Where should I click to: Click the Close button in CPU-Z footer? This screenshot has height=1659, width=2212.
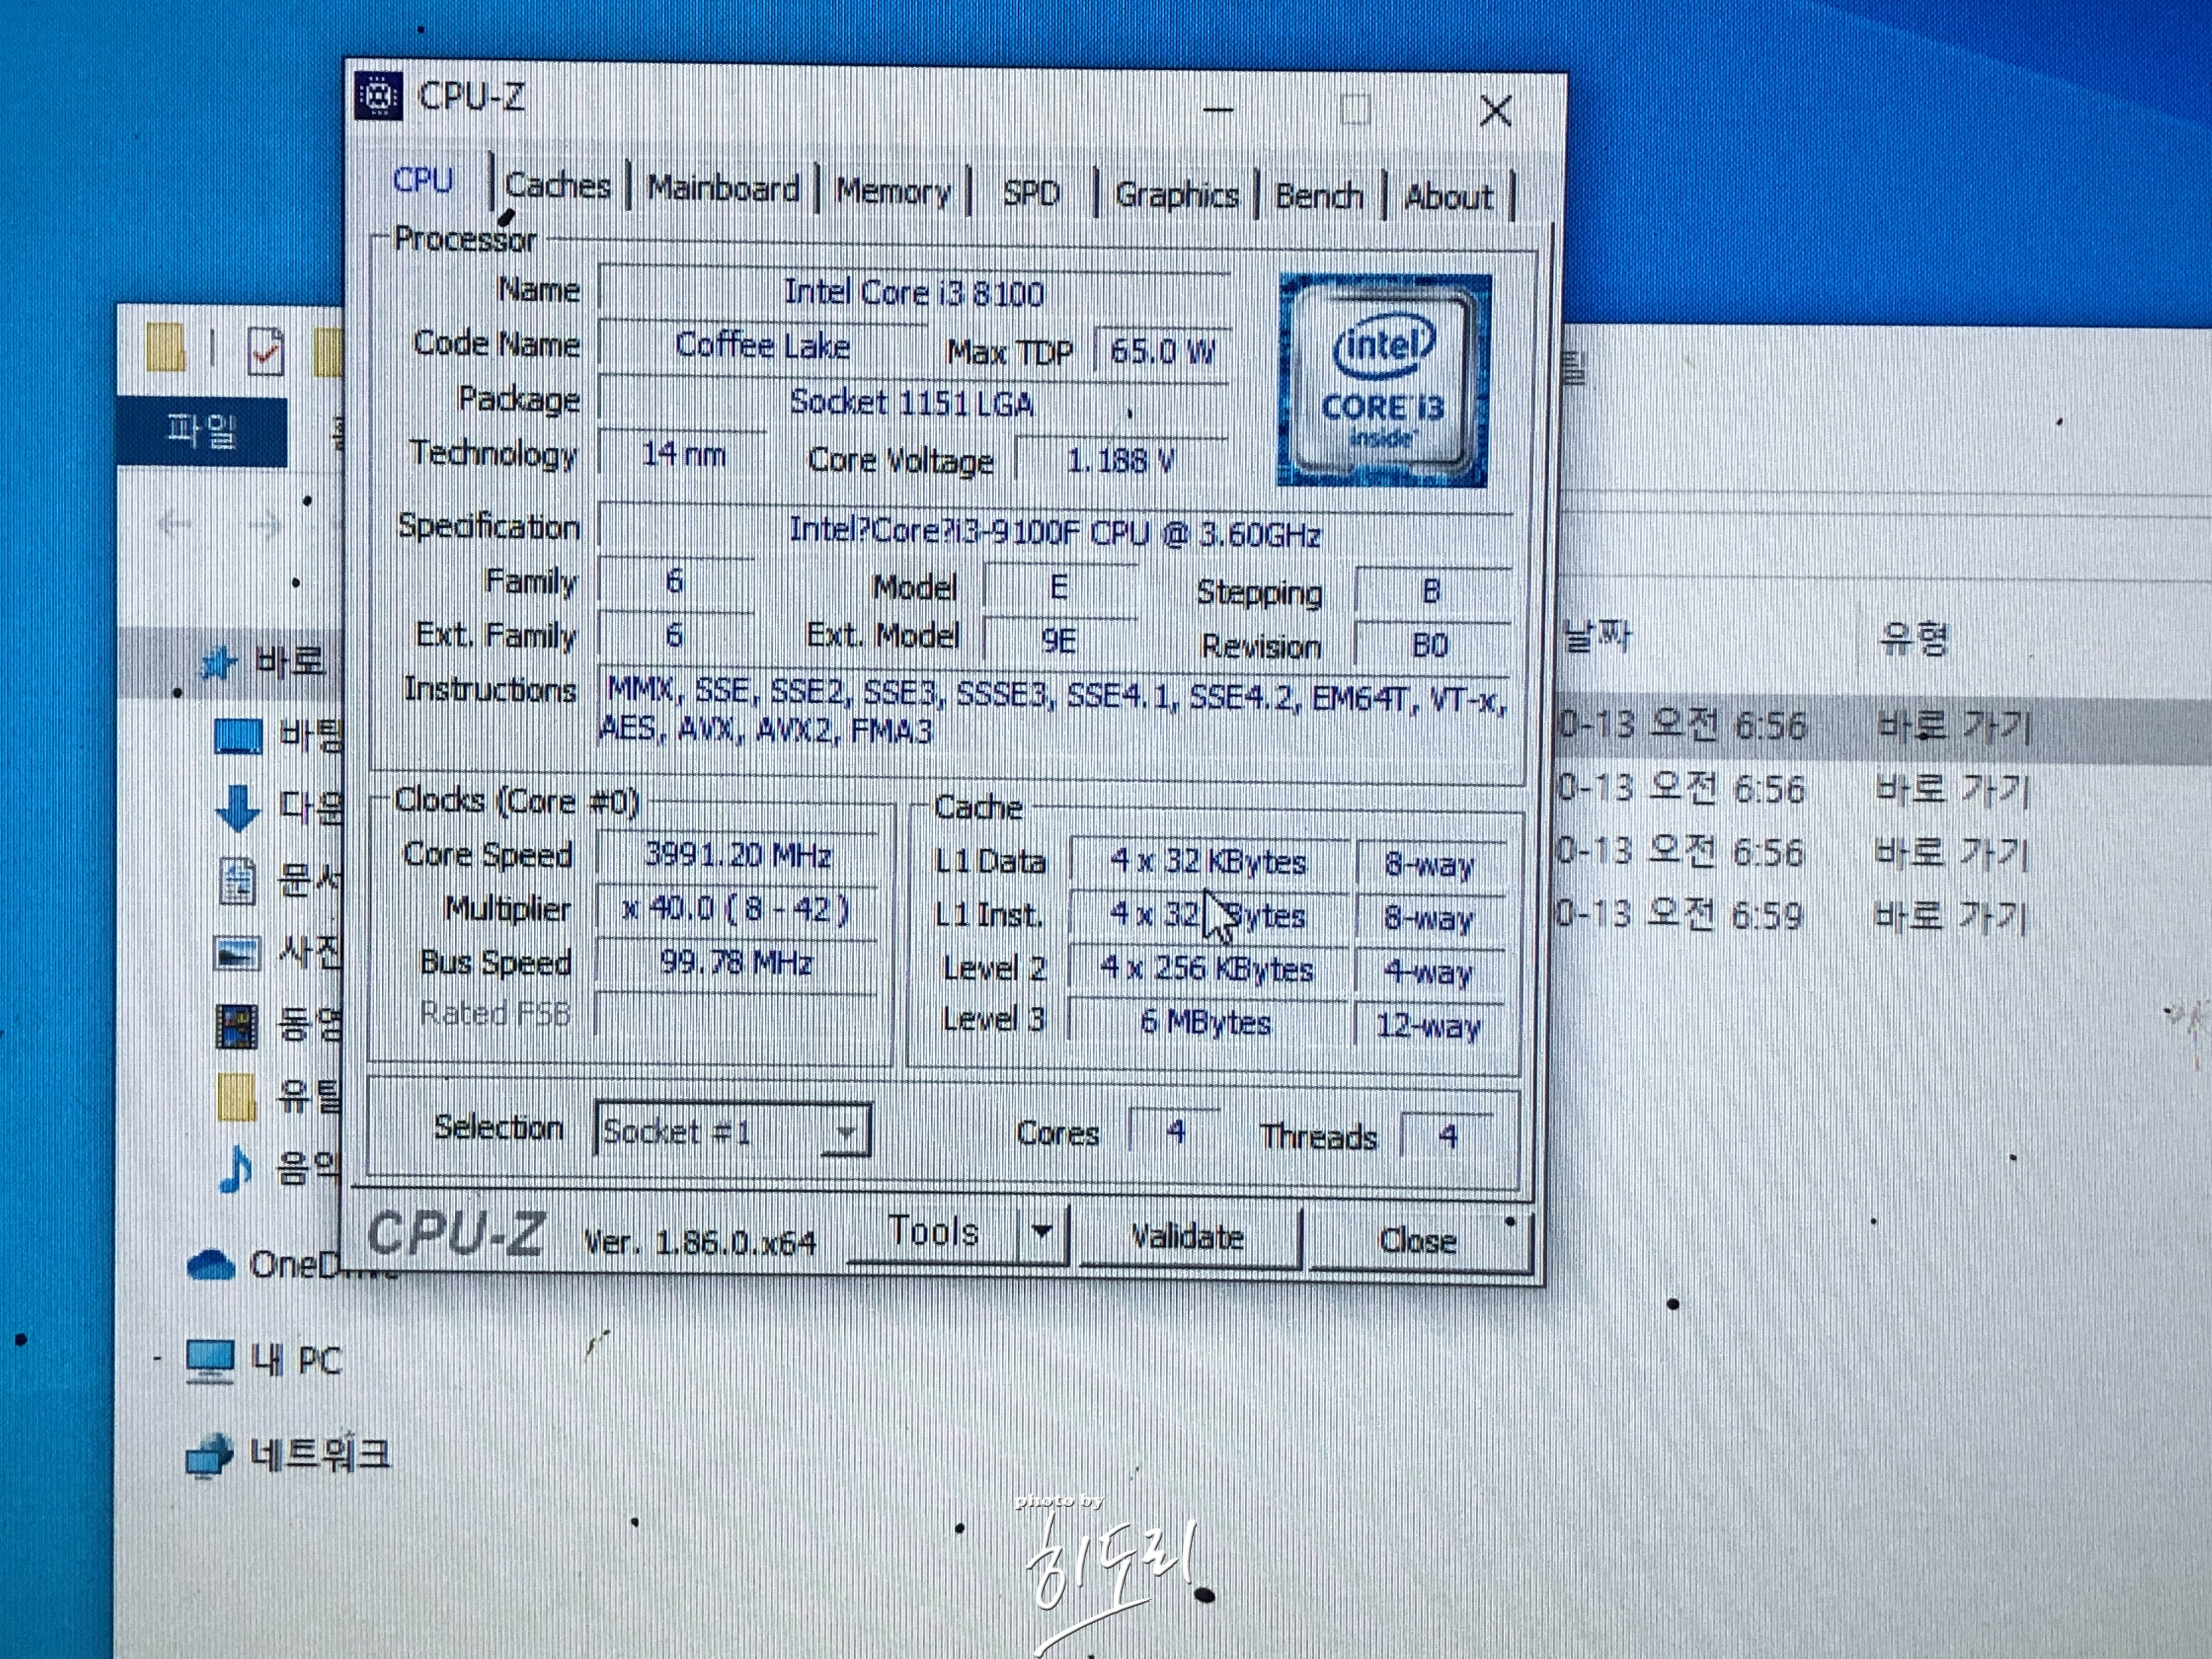pos(1417,1241)
